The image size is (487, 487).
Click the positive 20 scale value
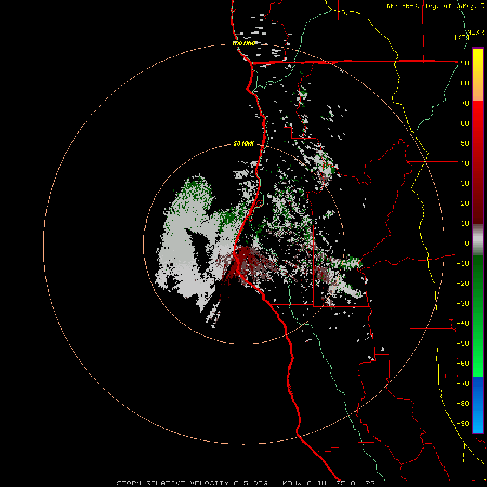pos(465,203)
